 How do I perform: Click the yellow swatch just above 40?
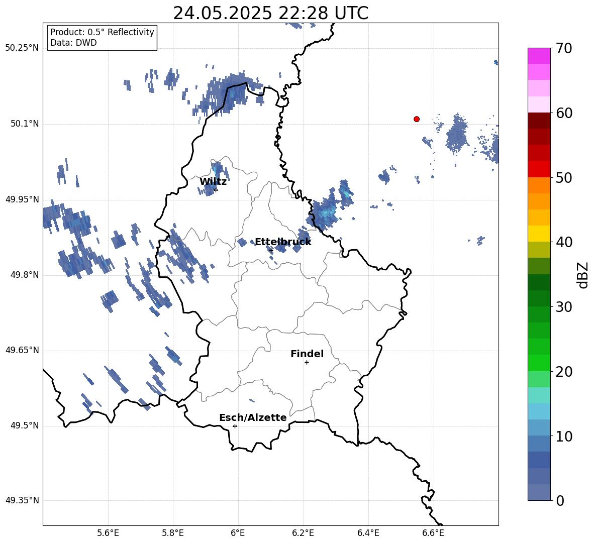539,234
